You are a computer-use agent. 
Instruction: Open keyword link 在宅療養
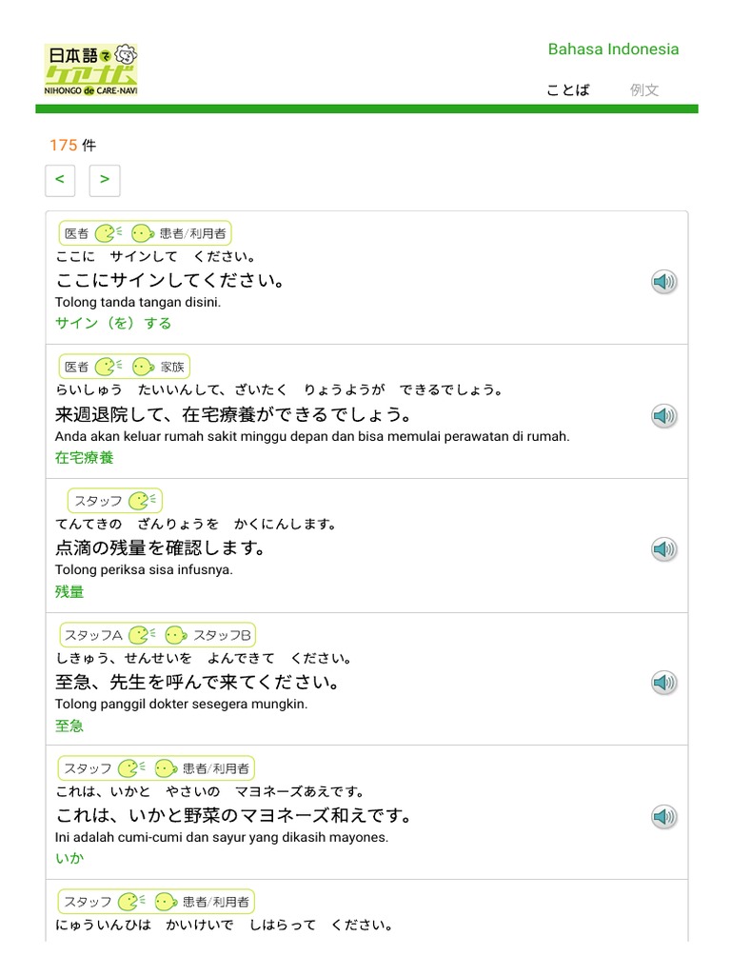tap(85, 457)
